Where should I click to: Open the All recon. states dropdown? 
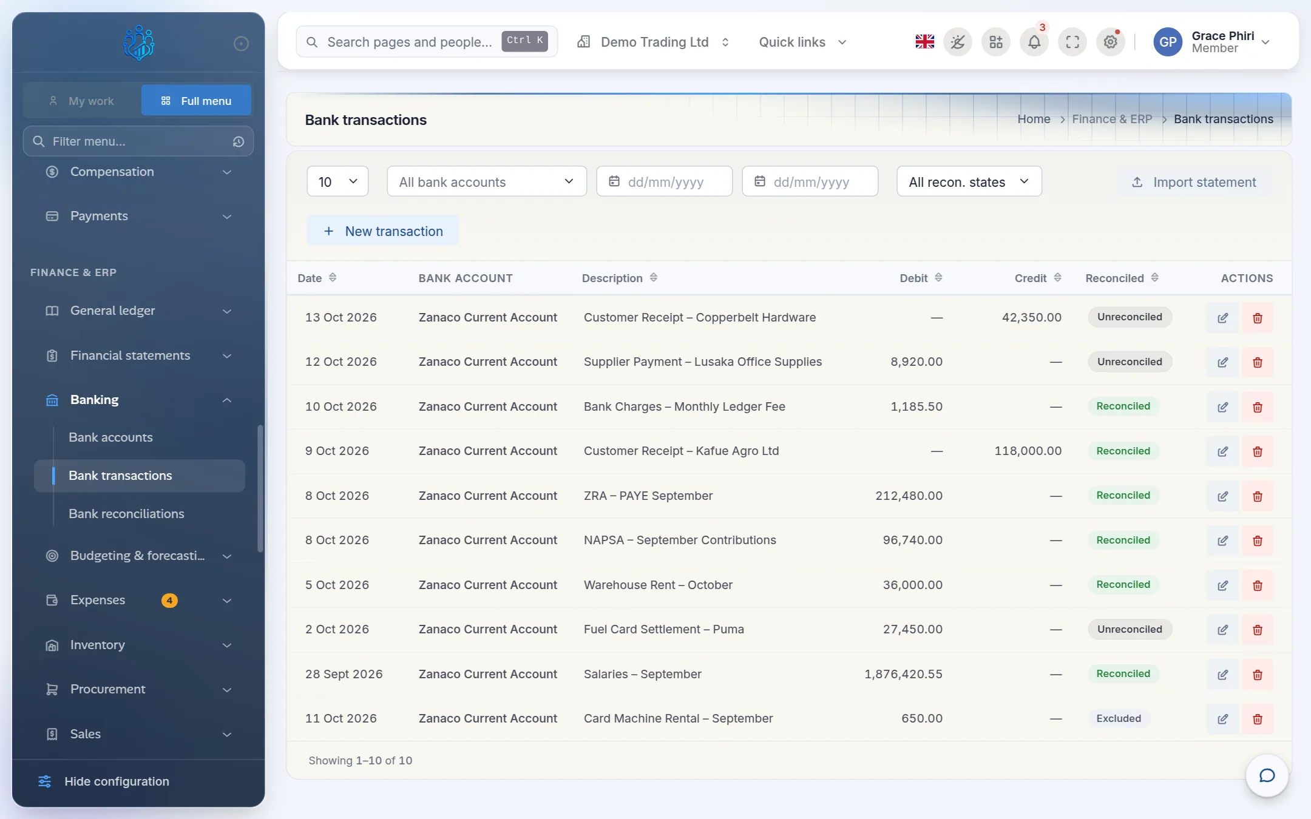pos(969,181)
